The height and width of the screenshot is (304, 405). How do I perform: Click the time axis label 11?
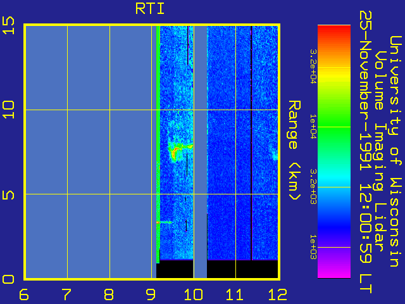[x=235, y=294]
